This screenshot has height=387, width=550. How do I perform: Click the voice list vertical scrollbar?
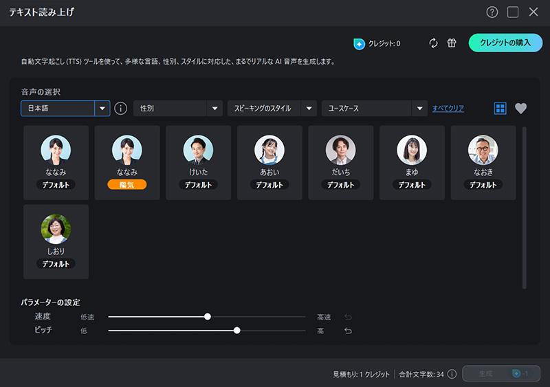pyautogui.click(x=525, y=208)
